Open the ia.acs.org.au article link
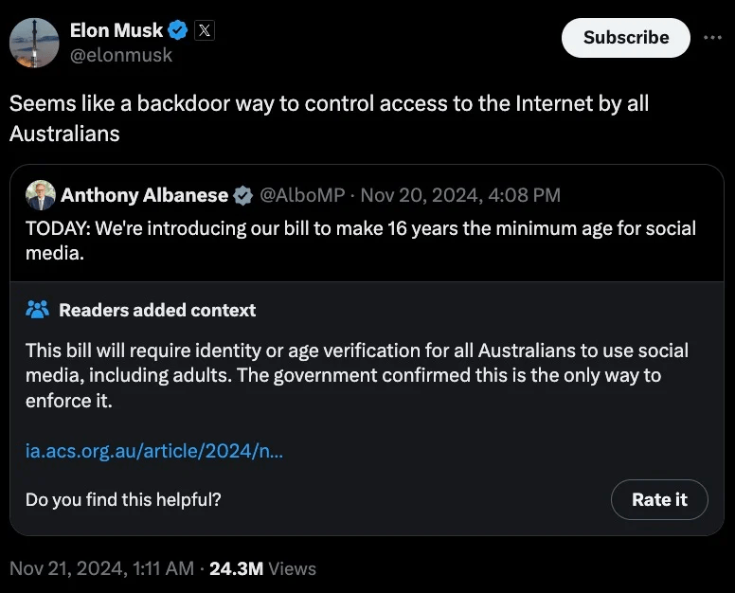The image size is (735, 593). 154,451
